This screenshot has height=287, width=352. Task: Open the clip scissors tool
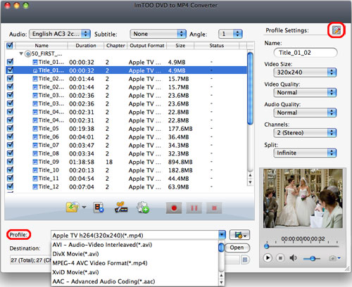[120, 208]
